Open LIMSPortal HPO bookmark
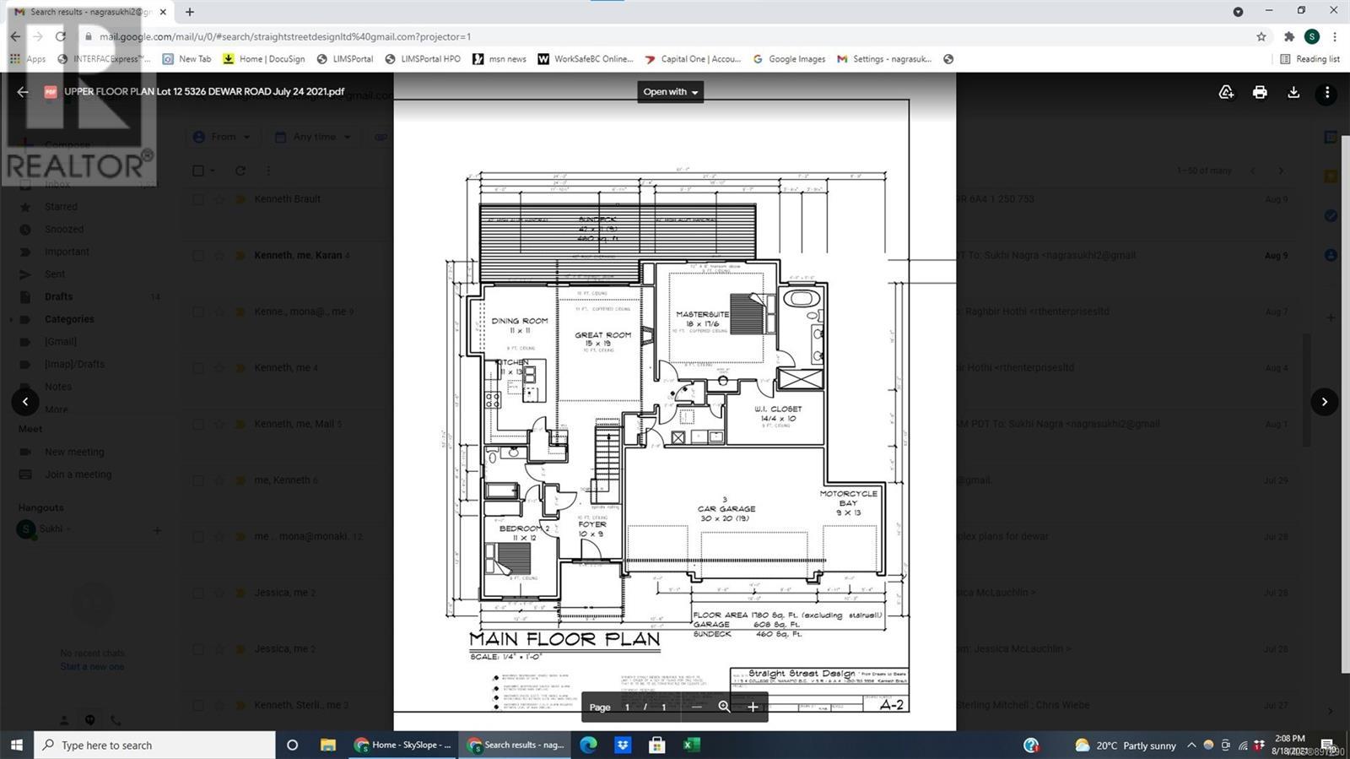 [423, 59]
